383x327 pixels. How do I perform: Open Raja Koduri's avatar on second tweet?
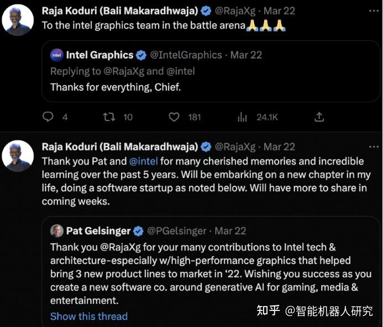click(18, 156)
